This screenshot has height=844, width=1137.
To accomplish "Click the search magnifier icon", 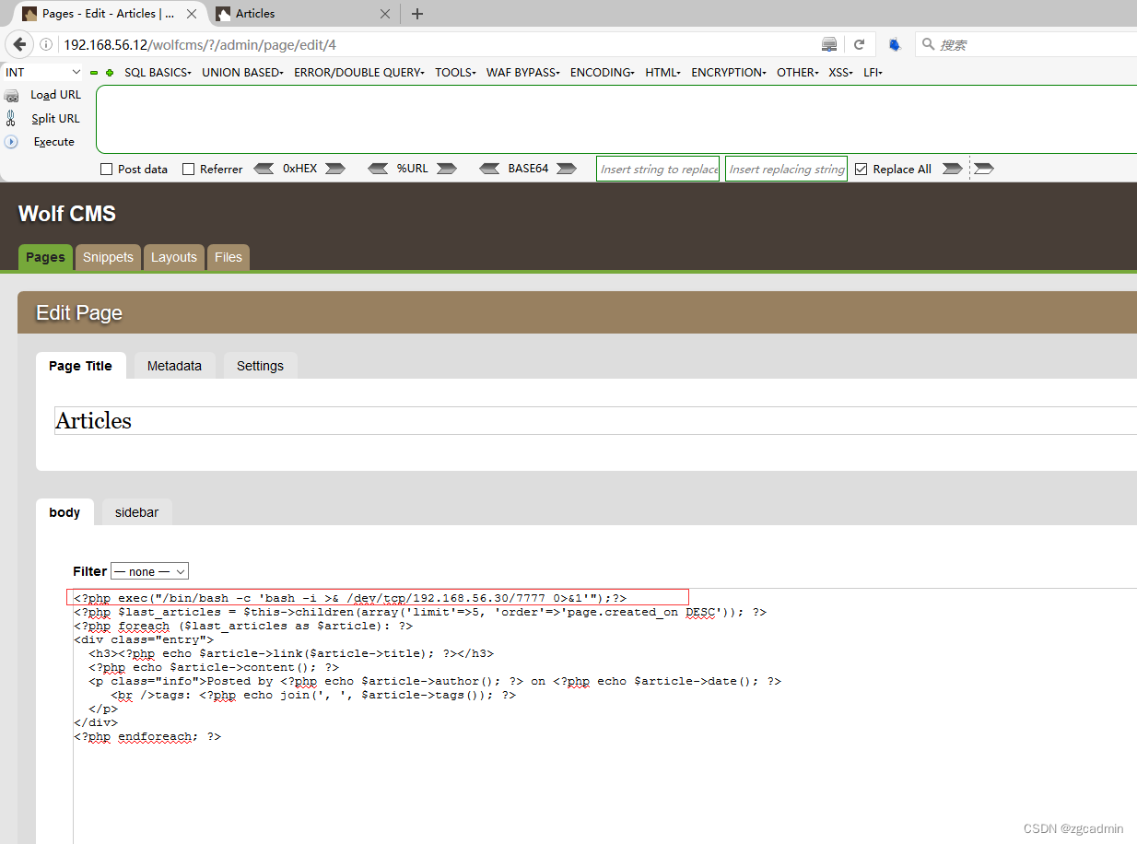I will pos(929,44).
